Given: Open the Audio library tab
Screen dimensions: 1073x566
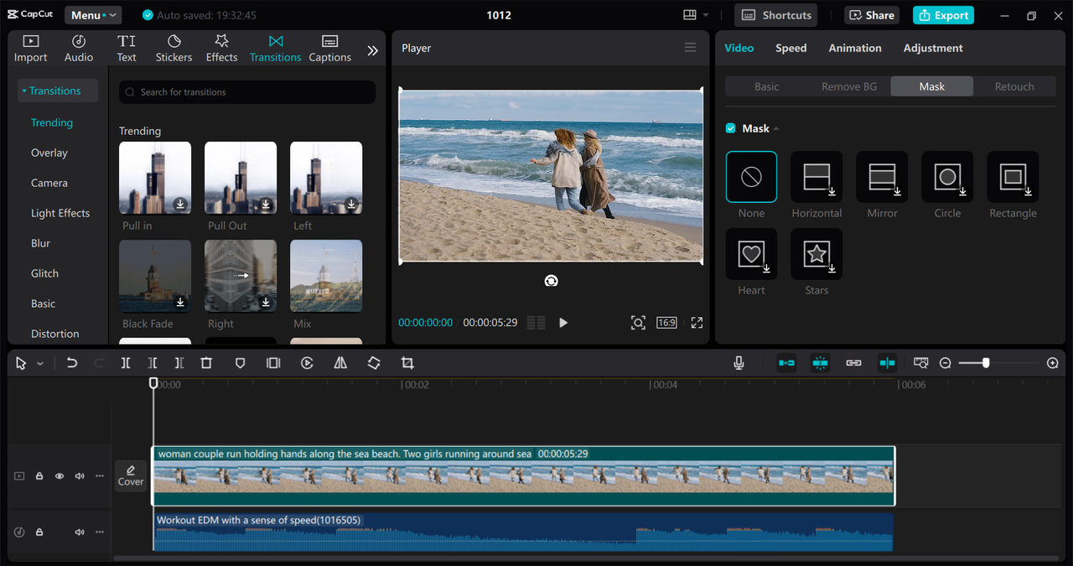Looking at the screenshot, I should (x=79, y=49).
